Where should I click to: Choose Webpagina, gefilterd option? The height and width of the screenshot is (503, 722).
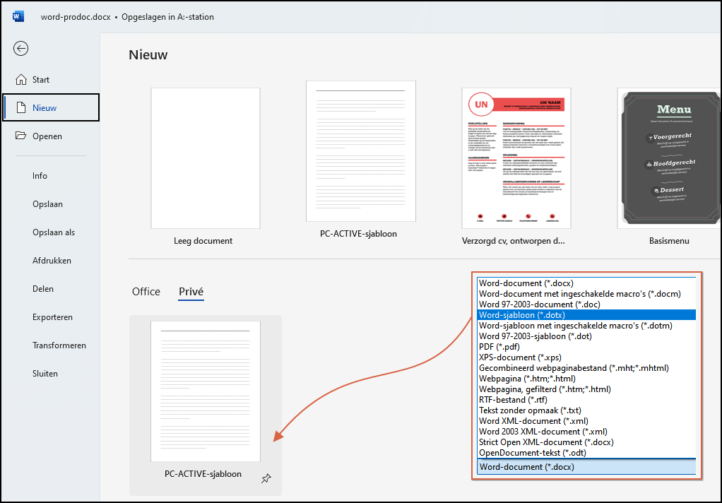(x=586, y=389)
